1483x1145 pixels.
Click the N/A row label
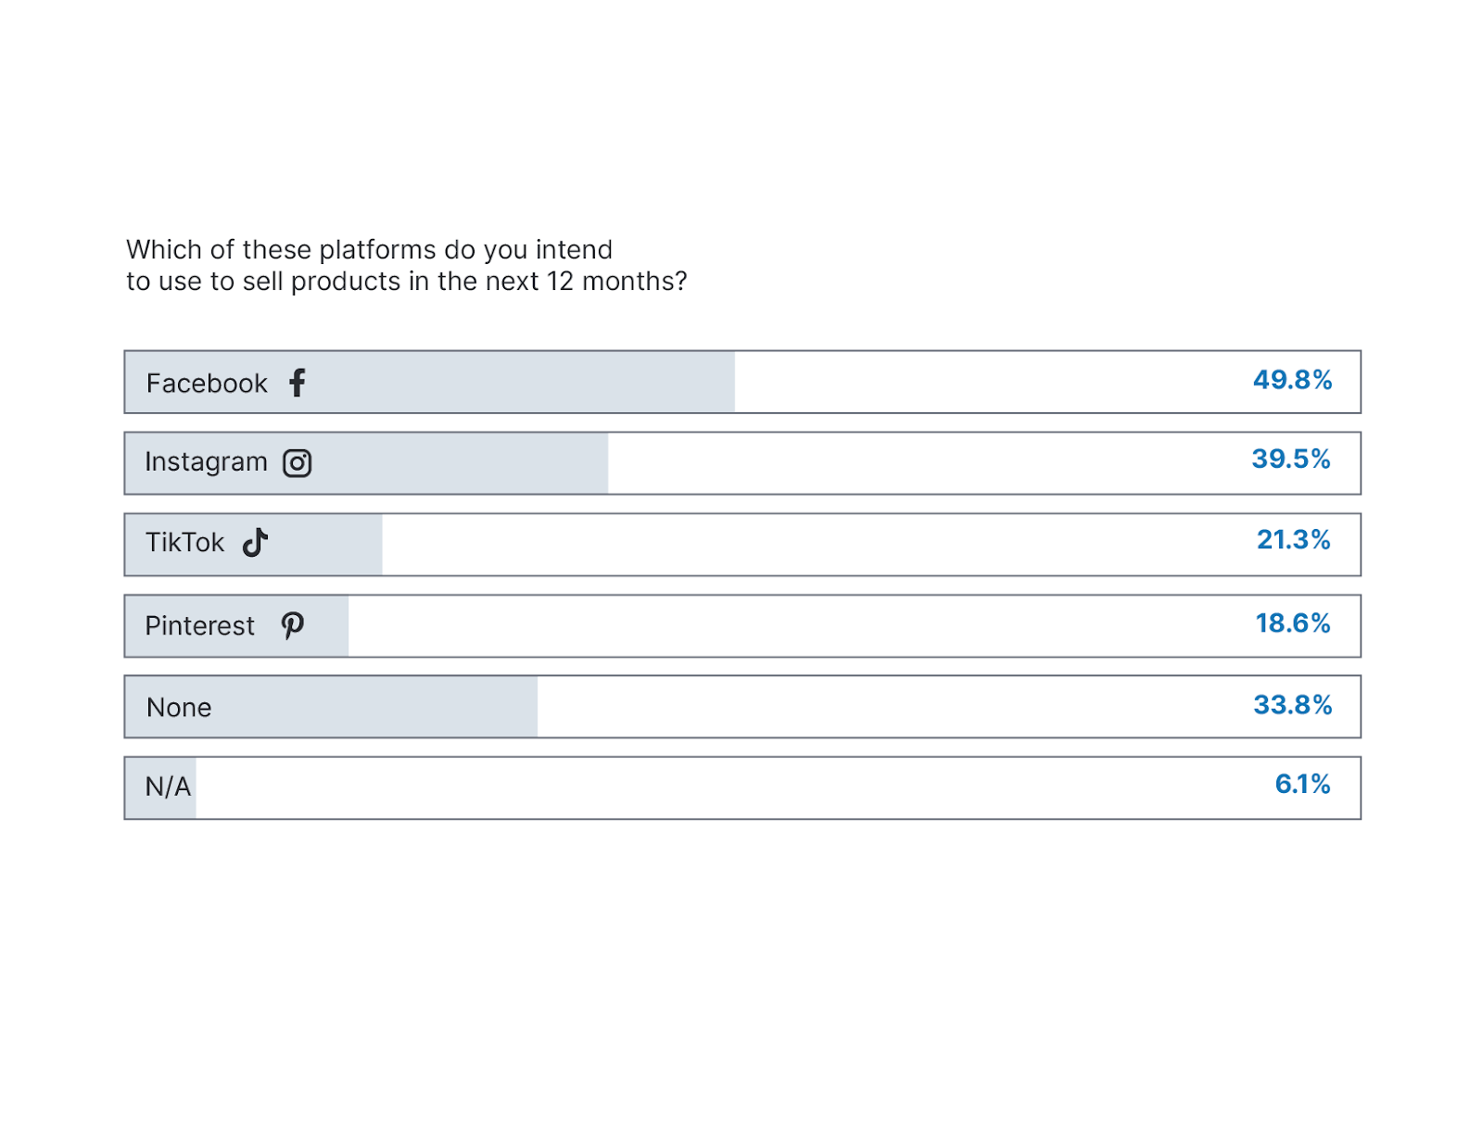(x=168, y=786)
